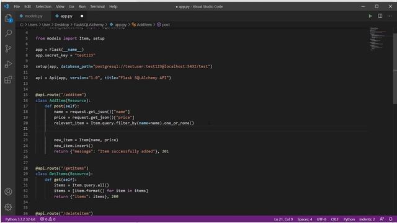Click new_item.insert() on line 24
397x223 pixels.
coord(73,146)
